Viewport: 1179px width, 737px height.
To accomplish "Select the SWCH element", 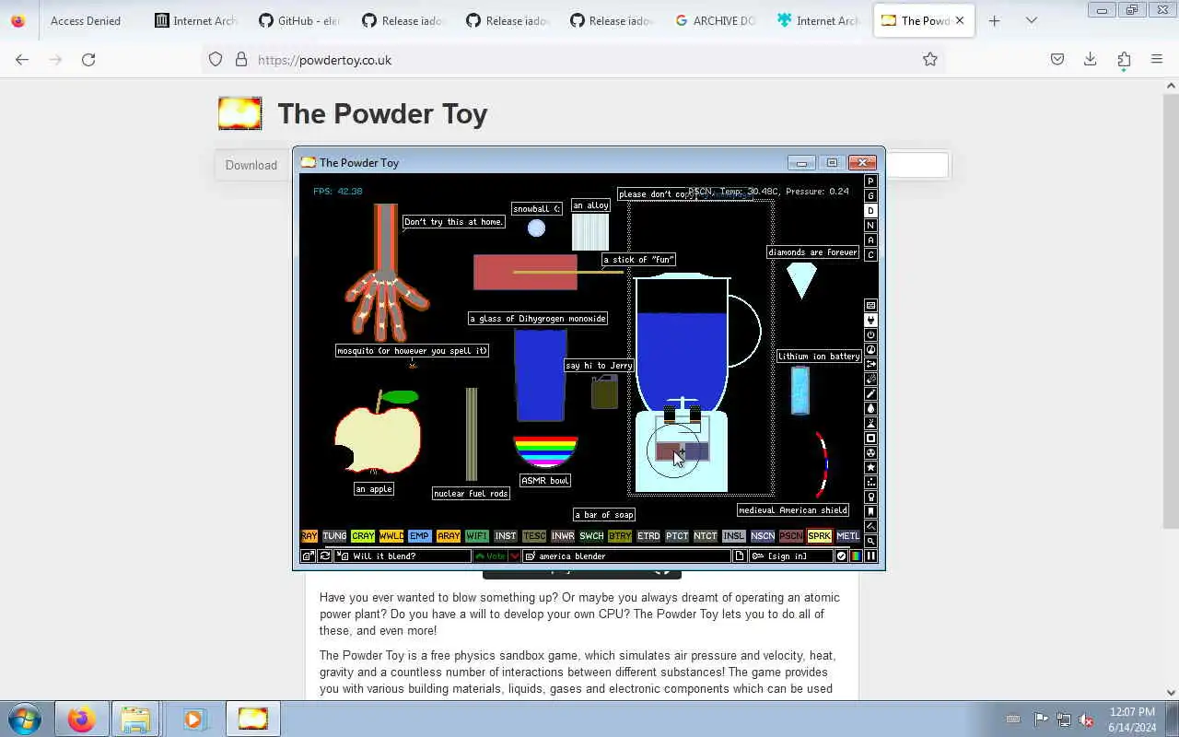I will click(x=591, y=536).
